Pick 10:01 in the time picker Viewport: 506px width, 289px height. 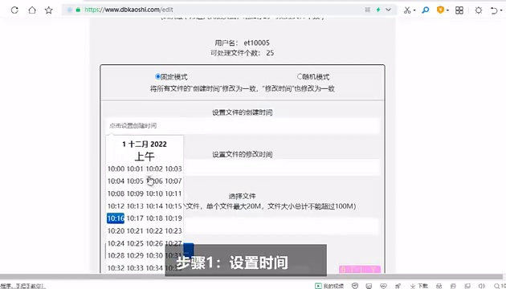(x=135, y=169)
